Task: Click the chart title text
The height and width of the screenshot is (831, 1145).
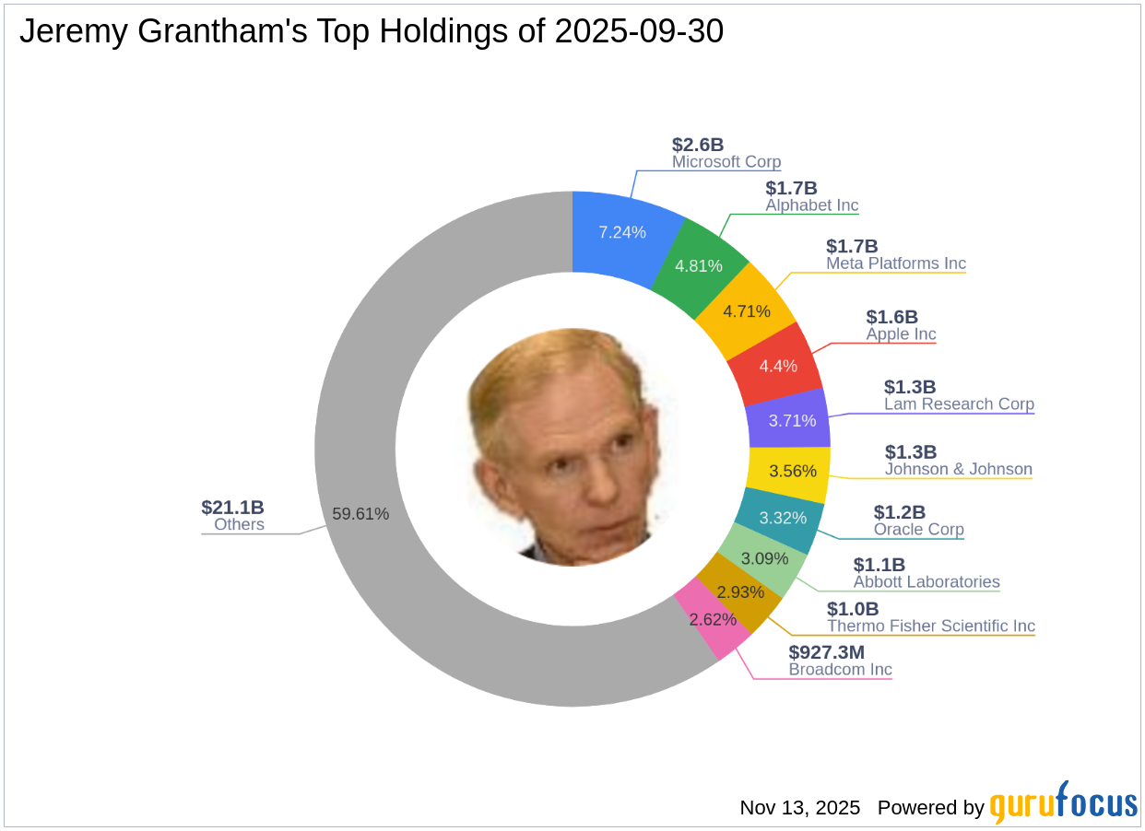Action: tap(372, 32)
